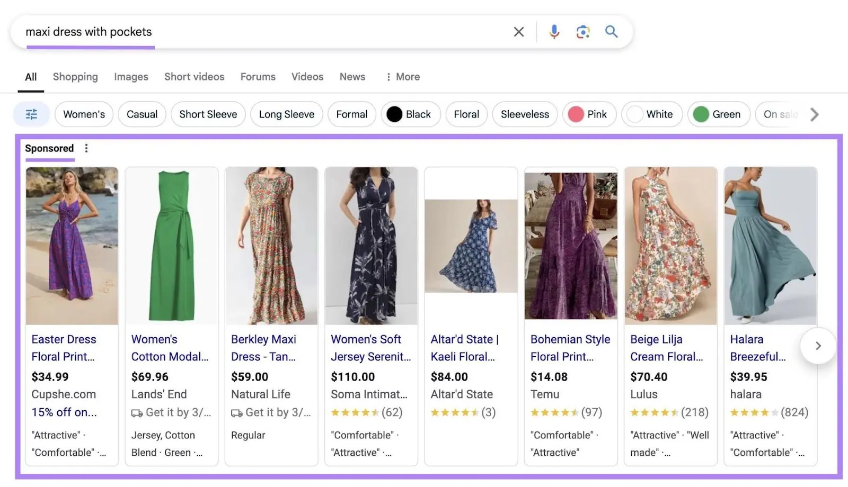Open the search filters tune icon
The image size is (848, 487).
coord(31,114)
